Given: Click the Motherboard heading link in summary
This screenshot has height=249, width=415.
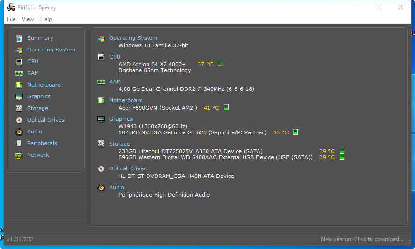Looking at the screenshot, I should point(126,100).
